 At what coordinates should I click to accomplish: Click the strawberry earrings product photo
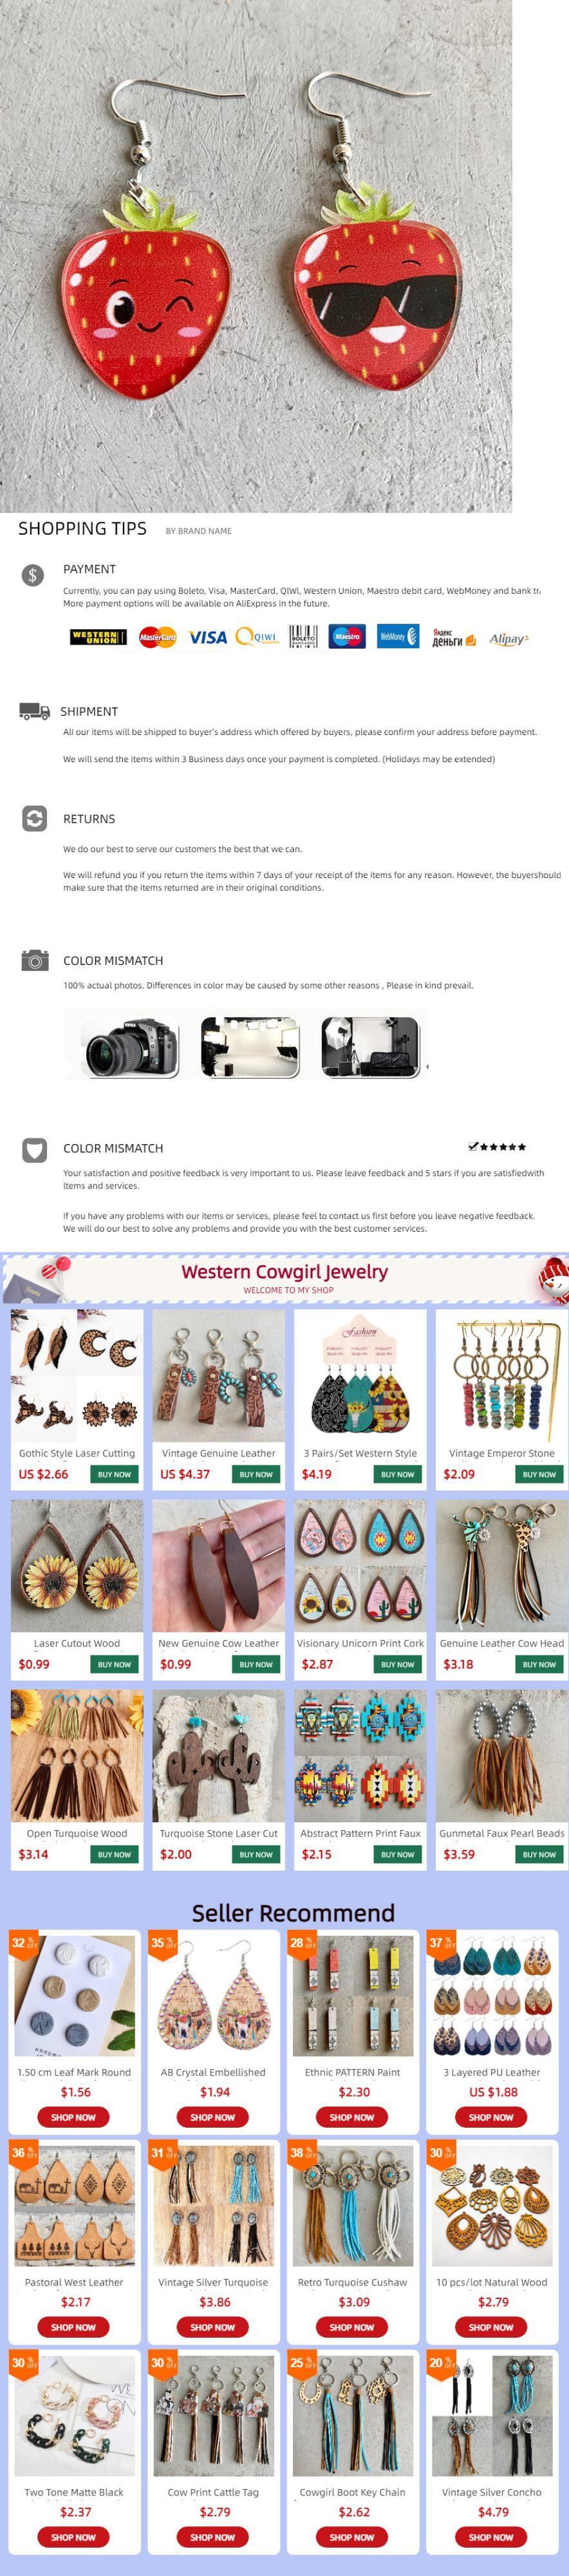(x=256, y=256)
